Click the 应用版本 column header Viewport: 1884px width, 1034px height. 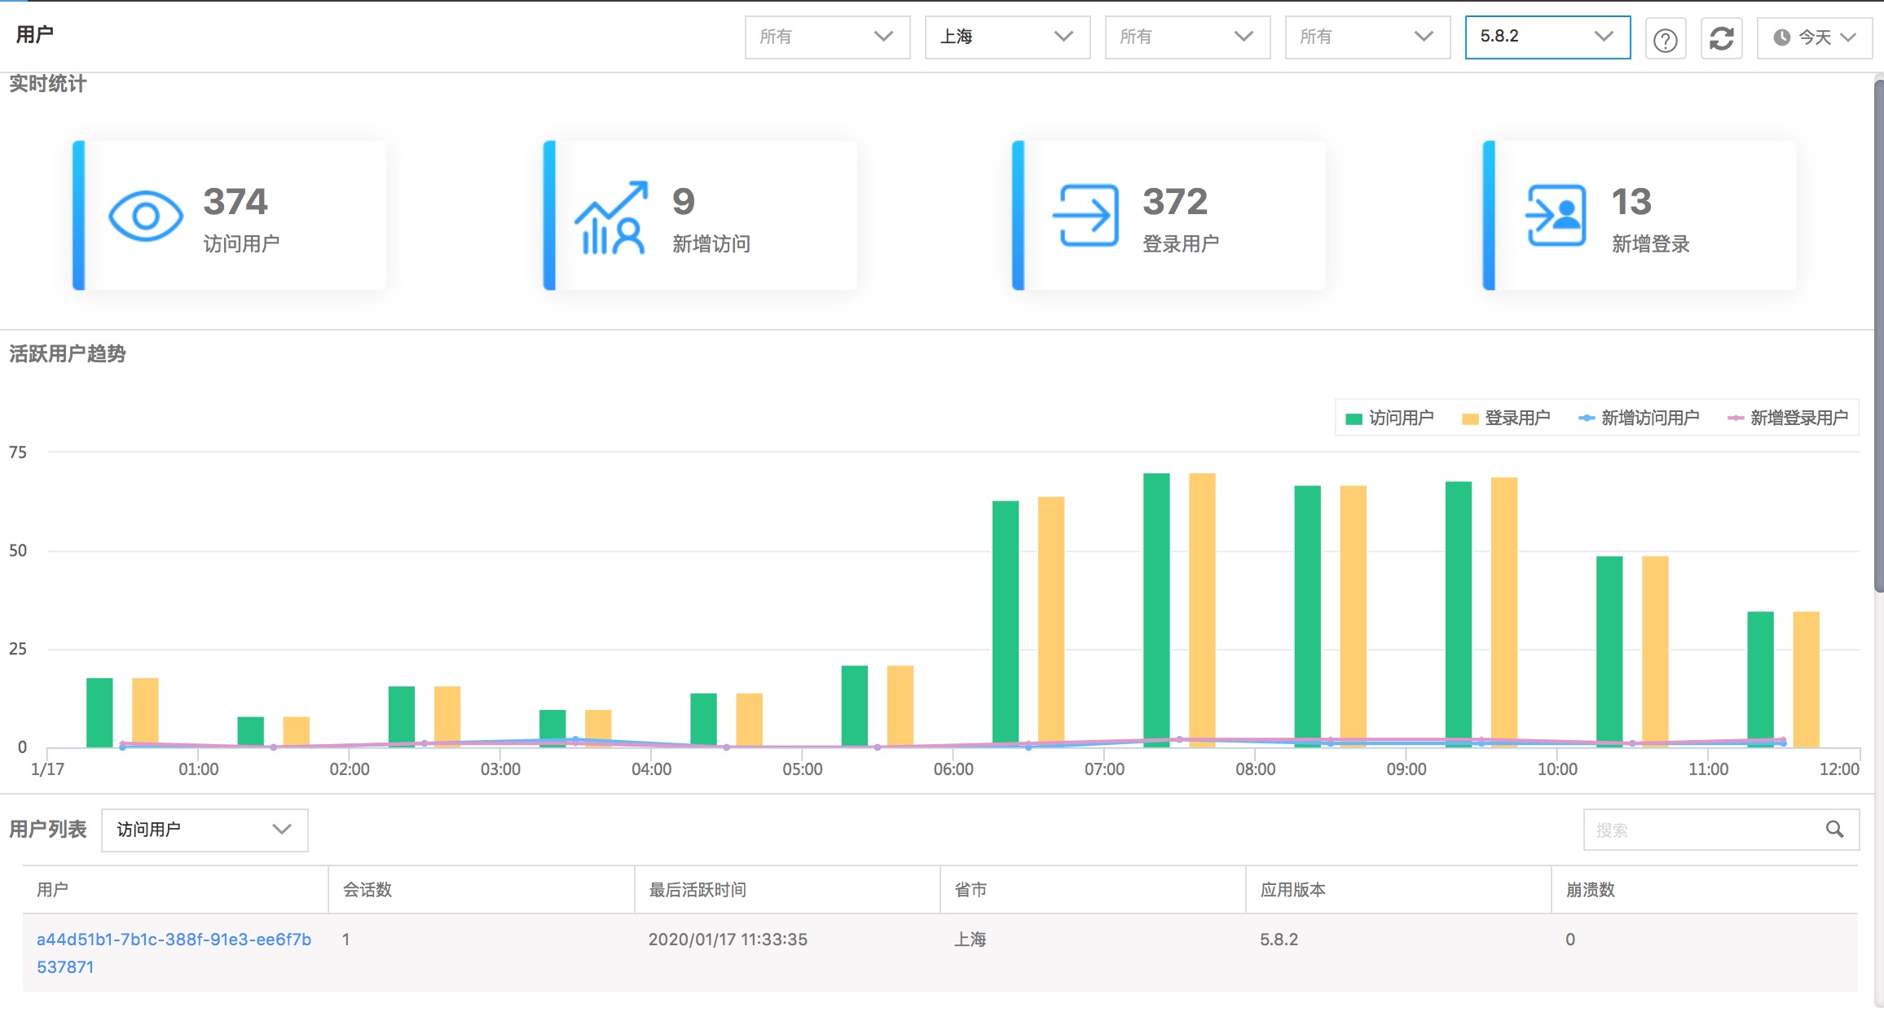pos(1398,889)
